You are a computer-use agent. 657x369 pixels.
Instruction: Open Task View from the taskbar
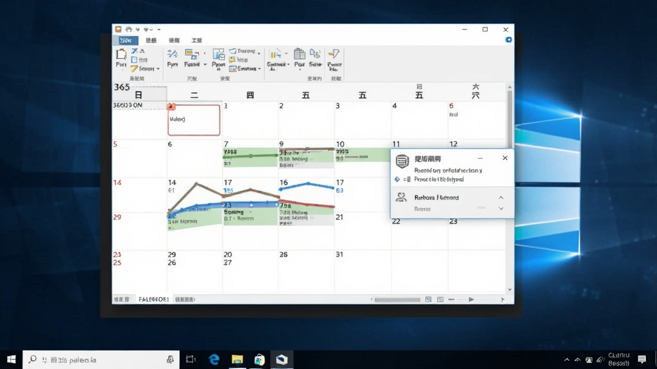(191, 359)
